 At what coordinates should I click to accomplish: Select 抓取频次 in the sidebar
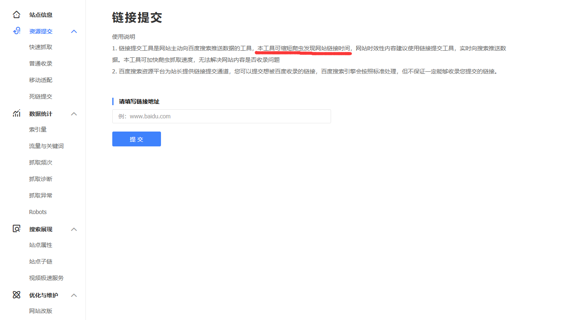[41, 162]
